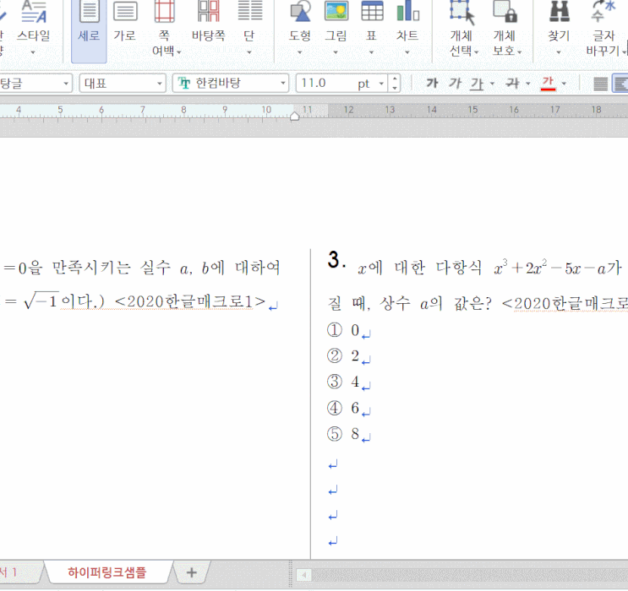Click the 차트 chart icon
Viewport: 628px width, 591px height.
coord(407,12)
